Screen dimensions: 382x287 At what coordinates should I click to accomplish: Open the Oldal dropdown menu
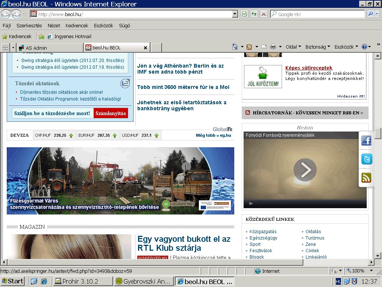[x=293, y=47]
